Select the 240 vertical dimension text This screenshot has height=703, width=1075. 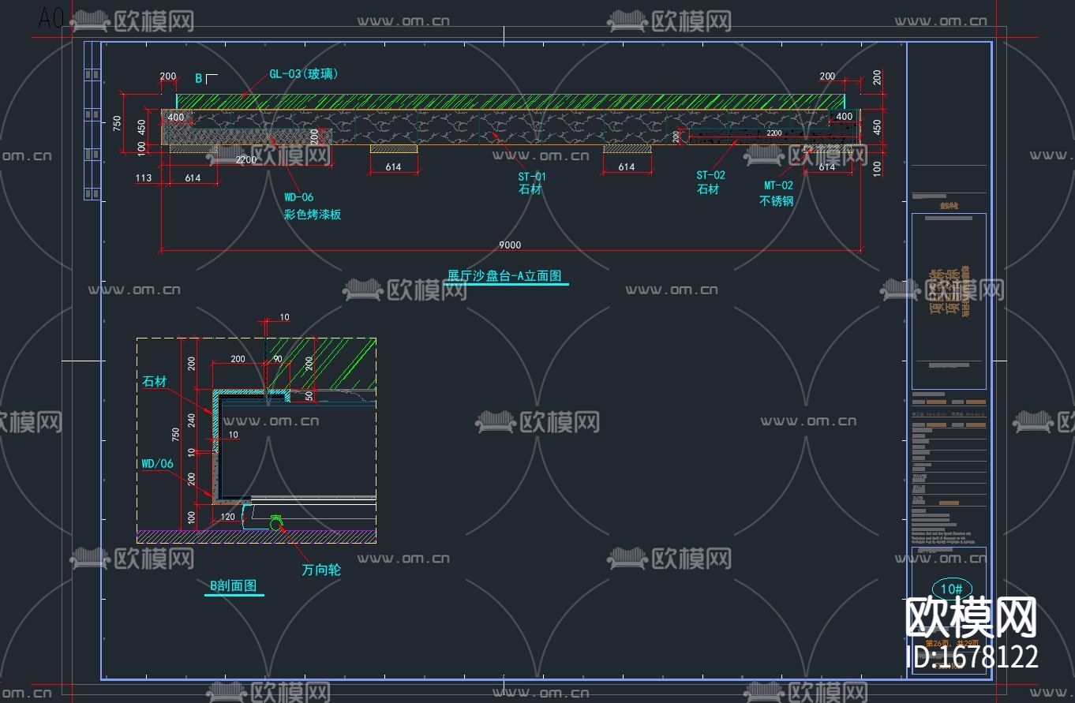click(193, 420)
